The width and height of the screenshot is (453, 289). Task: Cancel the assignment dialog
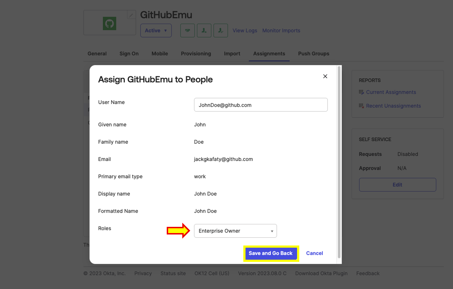point(315,253)
